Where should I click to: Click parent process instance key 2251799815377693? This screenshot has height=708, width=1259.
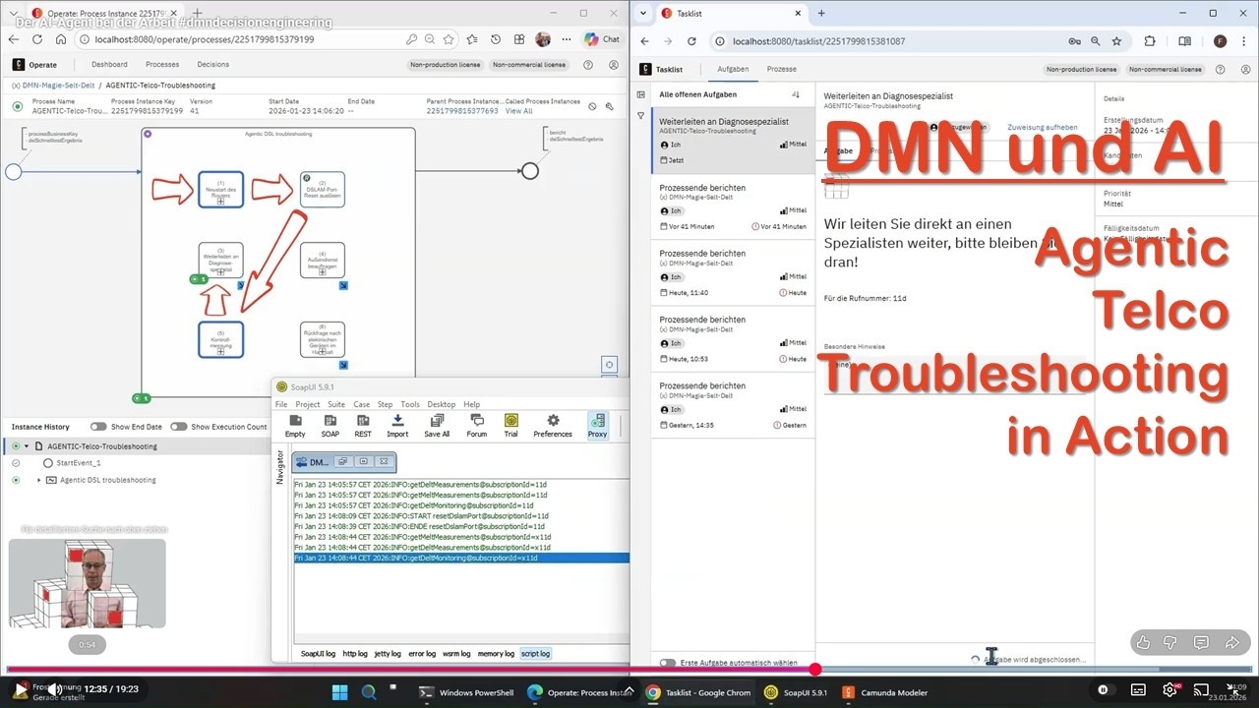coord(462,111)
